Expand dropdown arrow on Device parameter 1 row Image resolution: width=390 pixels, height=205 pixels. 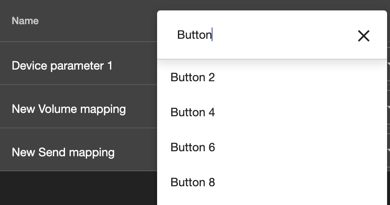(388, 65)
